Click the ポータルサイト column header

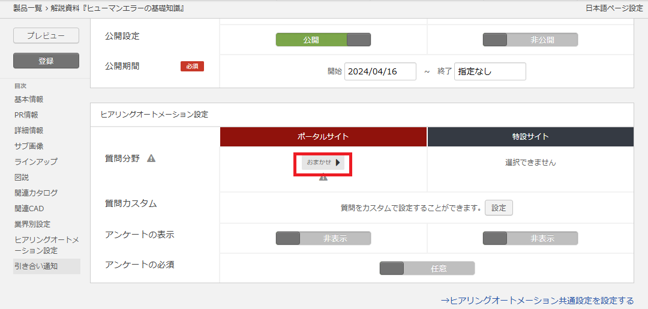323,137
